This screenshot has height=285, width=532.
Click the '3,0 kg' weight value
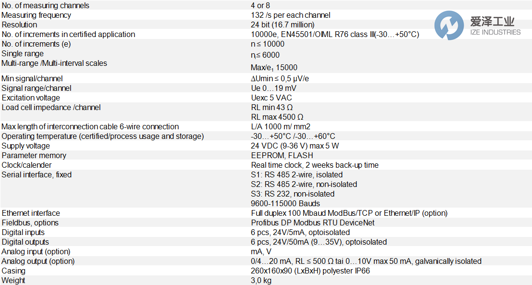(261, 280)
